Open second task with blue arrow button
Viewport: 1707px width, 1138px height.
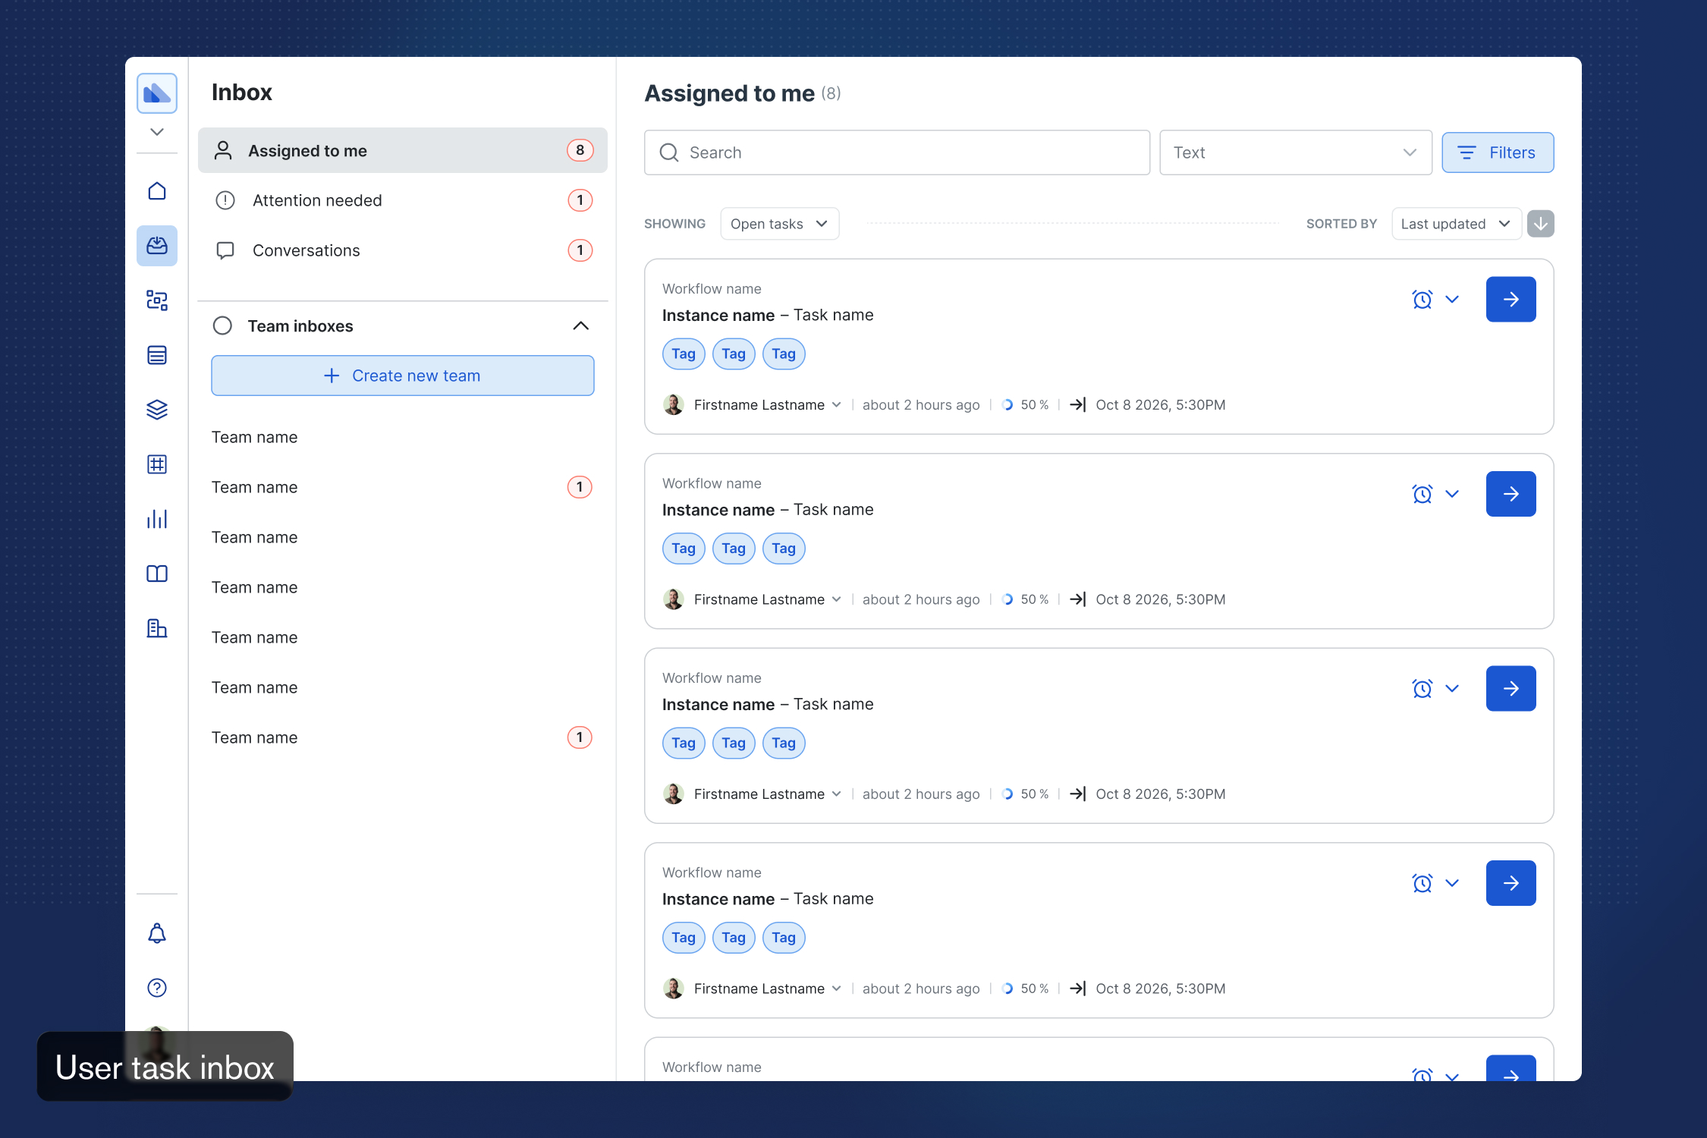pos(1511,494)
